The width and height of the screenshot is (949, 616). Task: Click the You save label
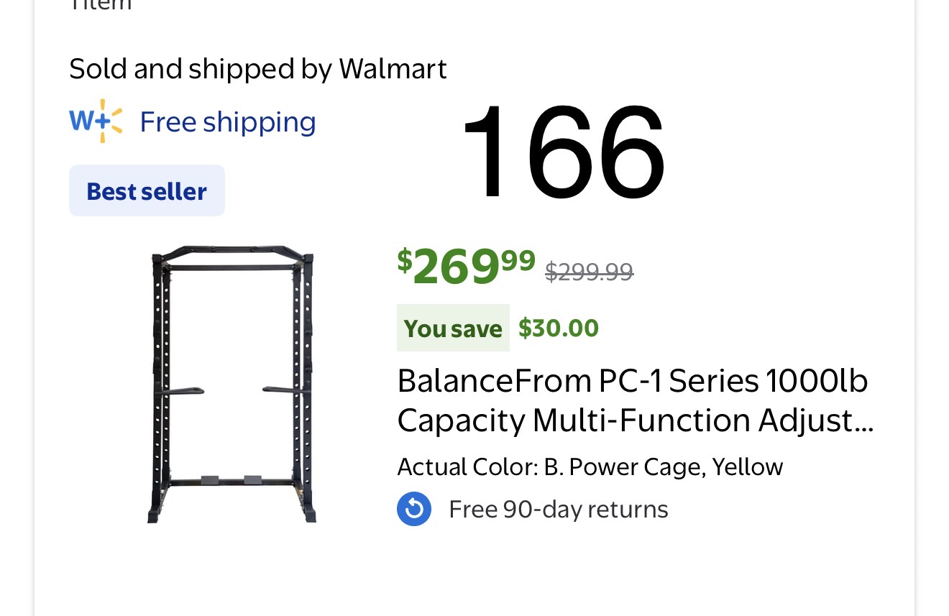tap(453, 328)
